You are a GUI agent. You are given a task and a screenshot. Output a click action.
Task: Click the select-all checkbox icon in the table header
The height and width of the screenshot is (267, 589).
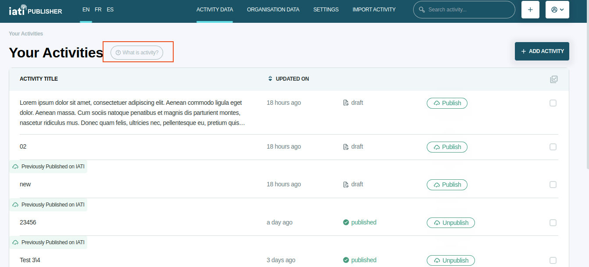[x=554, y=79]
